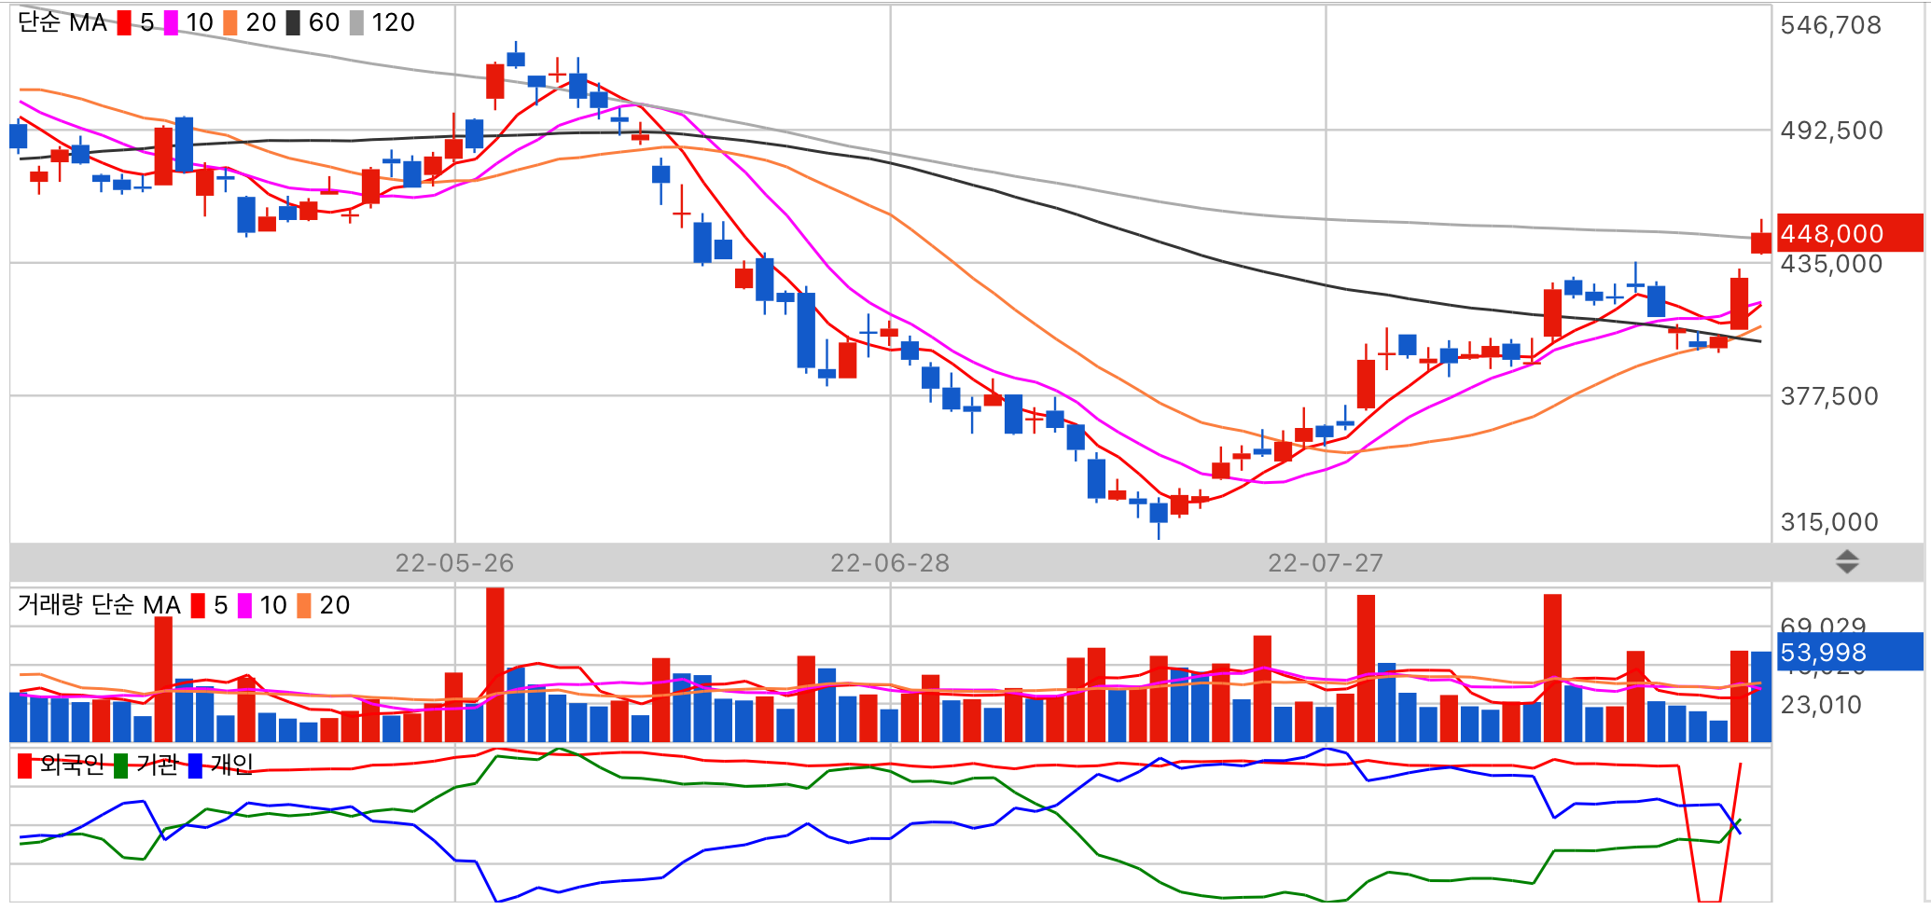Viewport: 1931px width, 910px height.
Task: Click the 개인 investor legend text
Action: point(231,765)
